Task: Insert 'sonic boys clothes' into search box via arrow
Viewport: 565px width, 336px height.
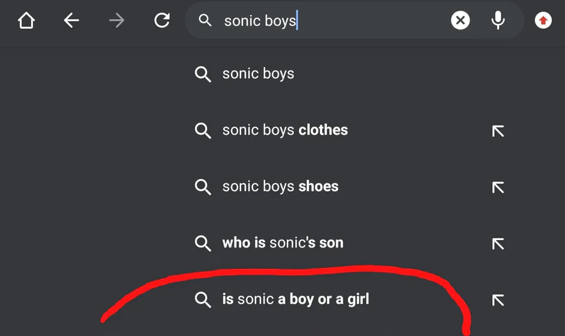Action: (498, 131)
